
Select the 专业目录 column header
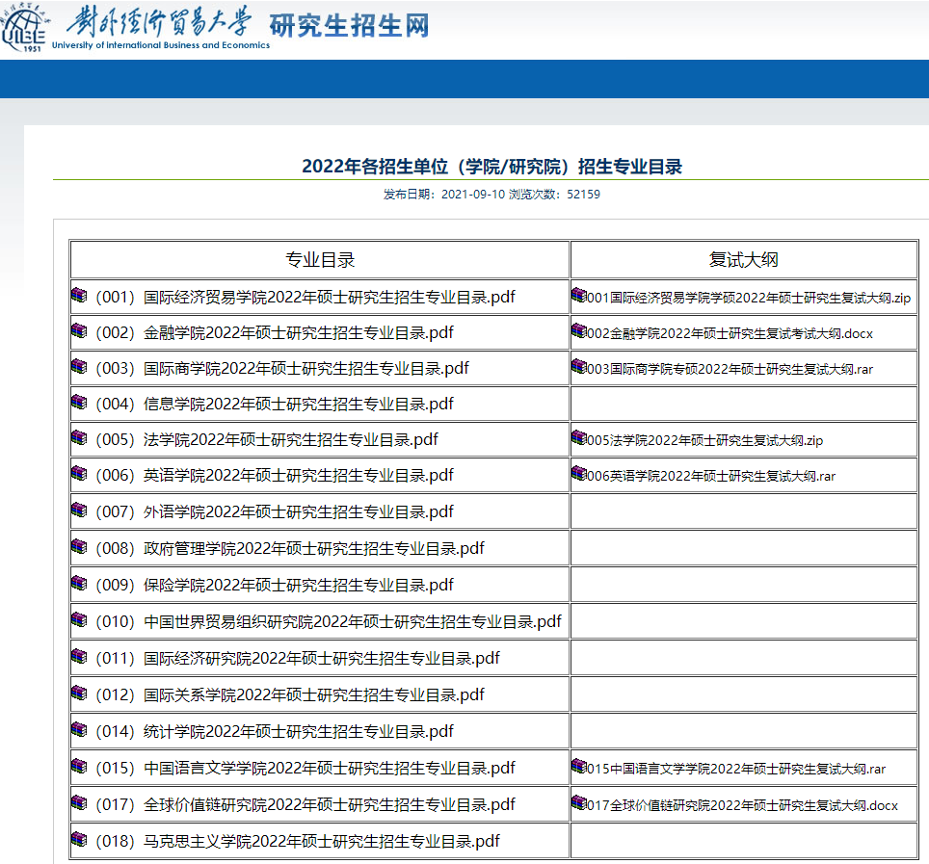[320, 259]
